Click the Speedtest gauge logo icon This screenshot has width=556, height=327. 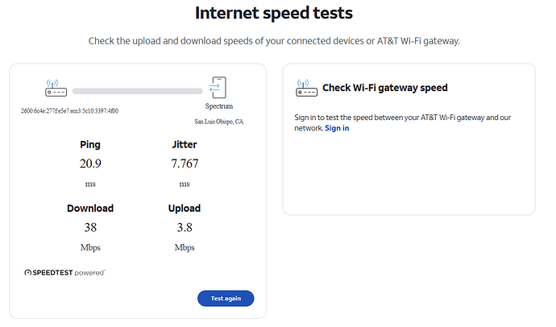click(x=27, y=272)
